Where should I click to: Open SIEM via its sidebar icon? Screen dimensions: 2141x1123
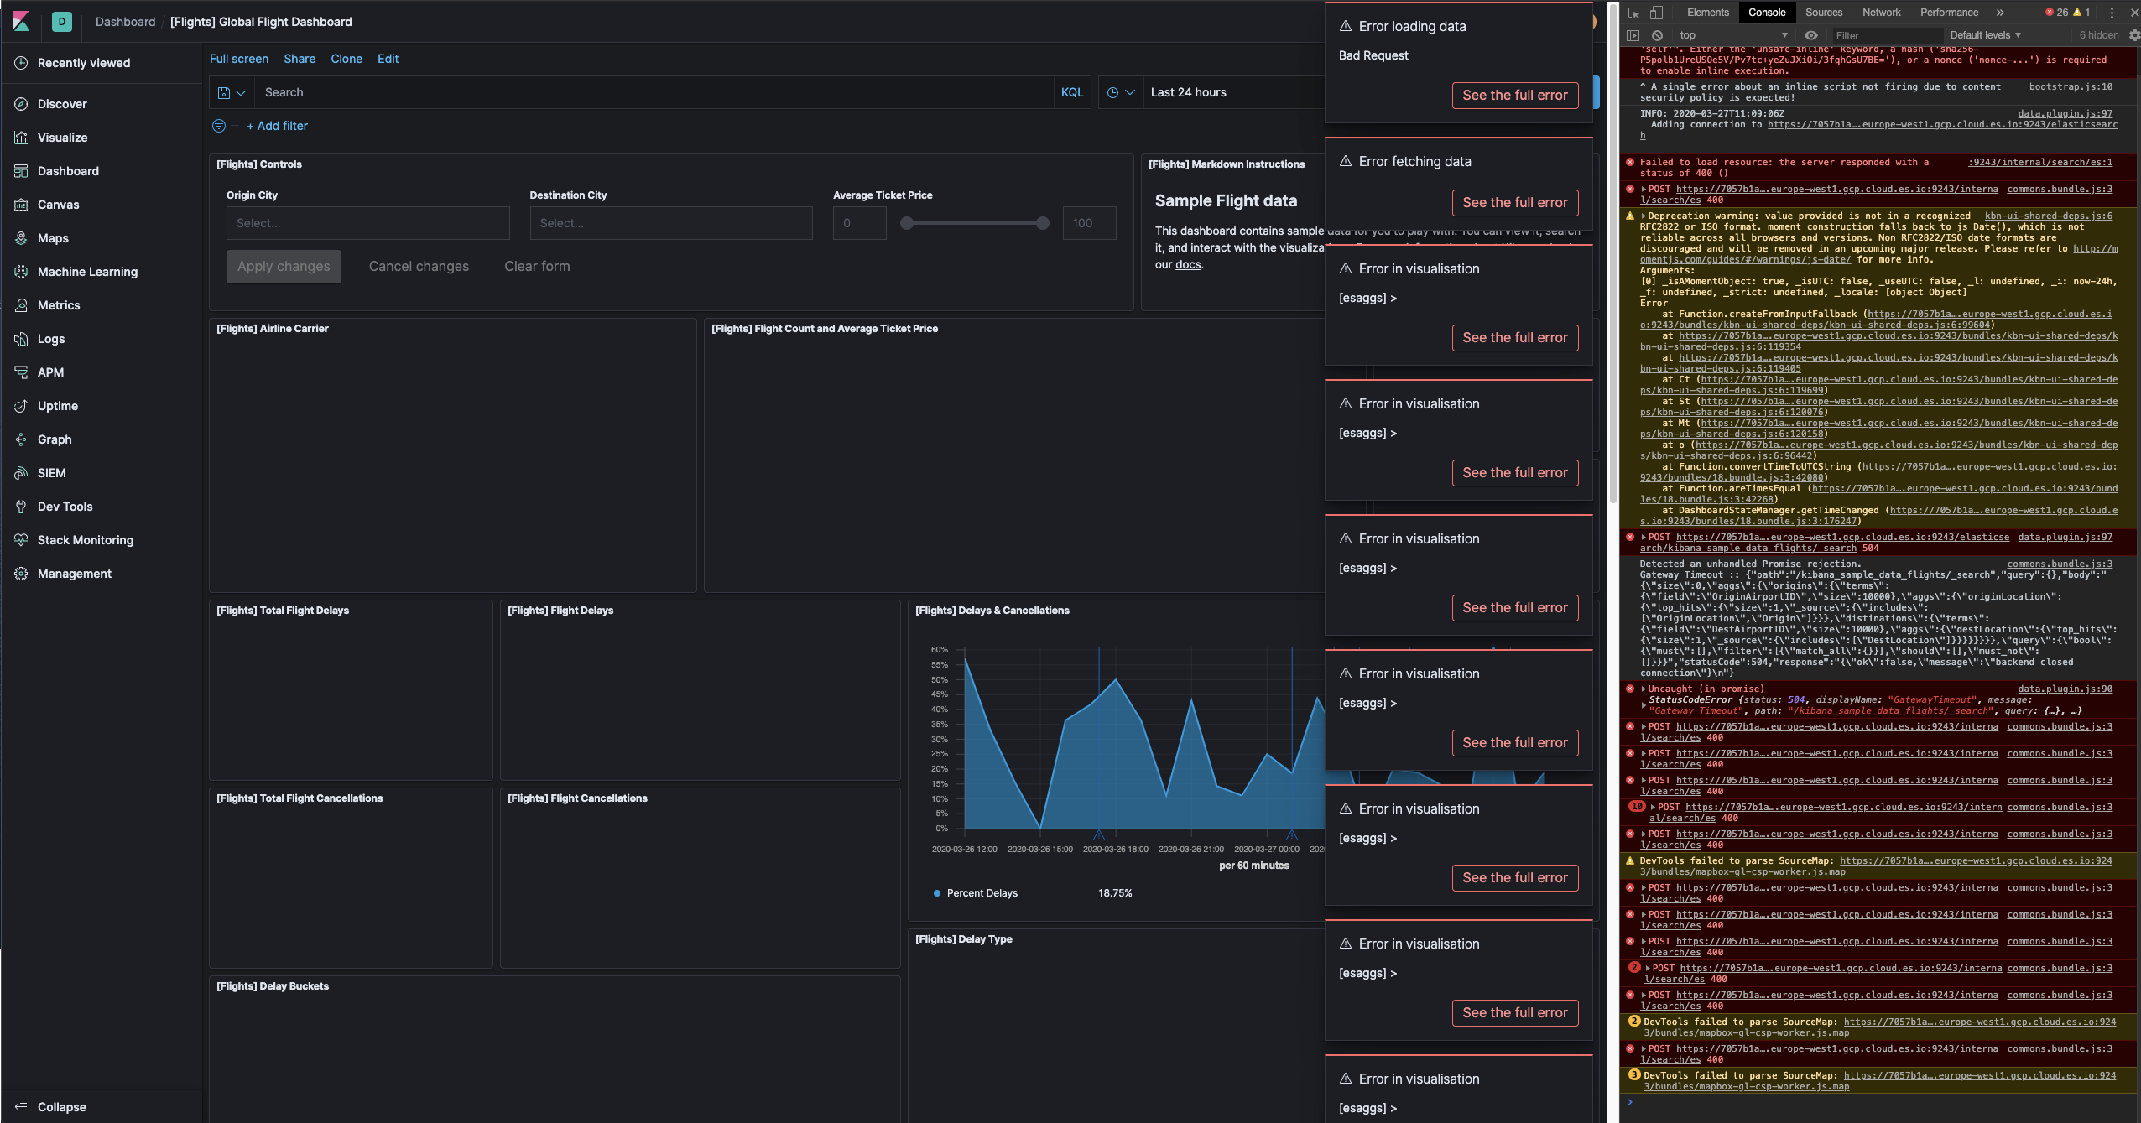[21, 473]
